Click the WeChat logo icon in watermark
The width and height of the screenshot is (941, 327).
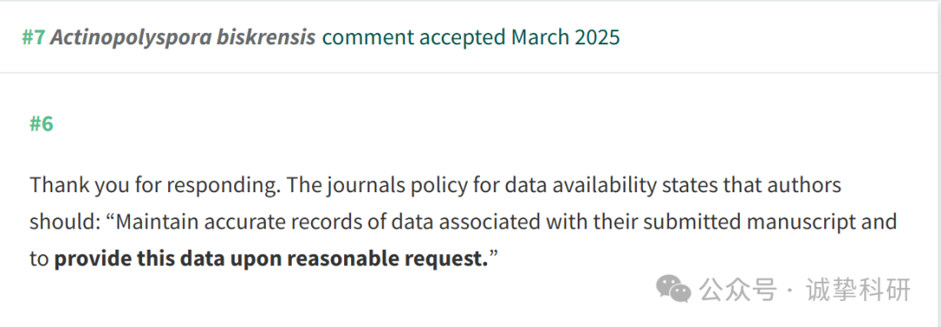[674, 290]
